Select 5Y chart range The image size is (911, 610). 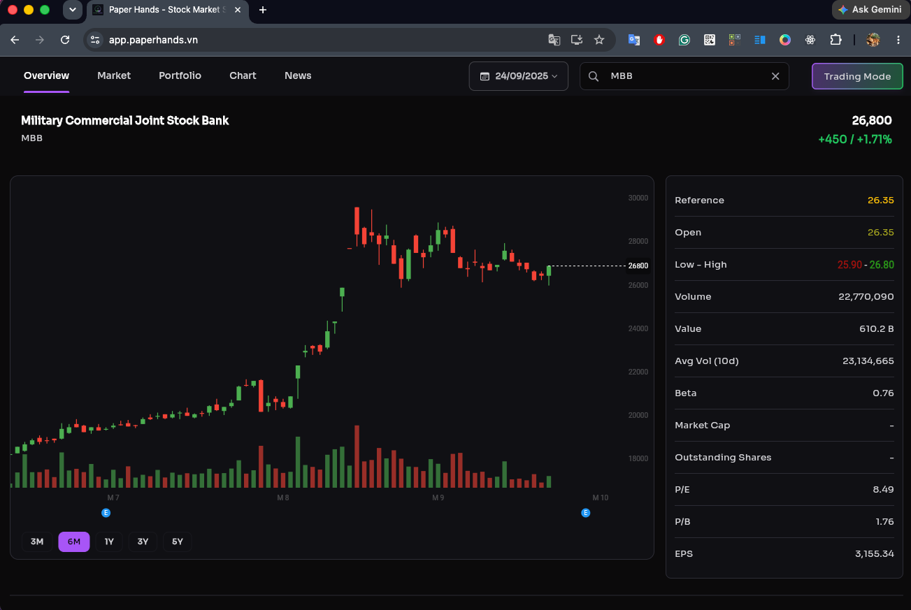178,542
